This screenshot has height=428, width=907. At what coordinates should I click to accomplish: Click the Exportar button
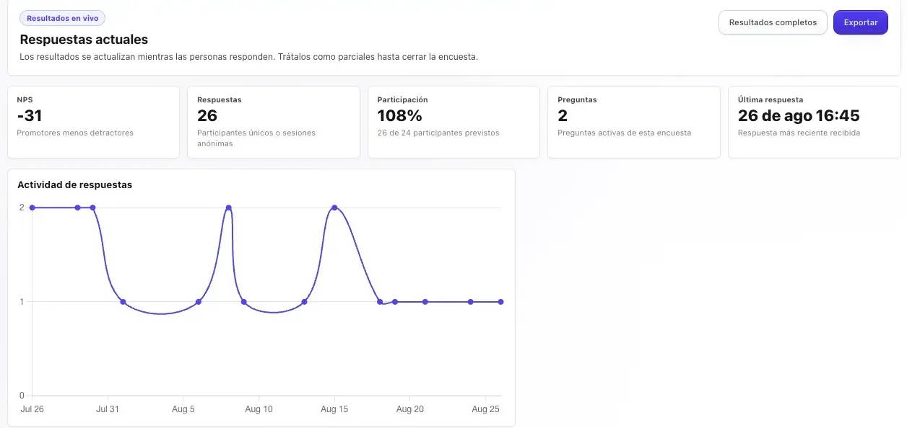861,22
